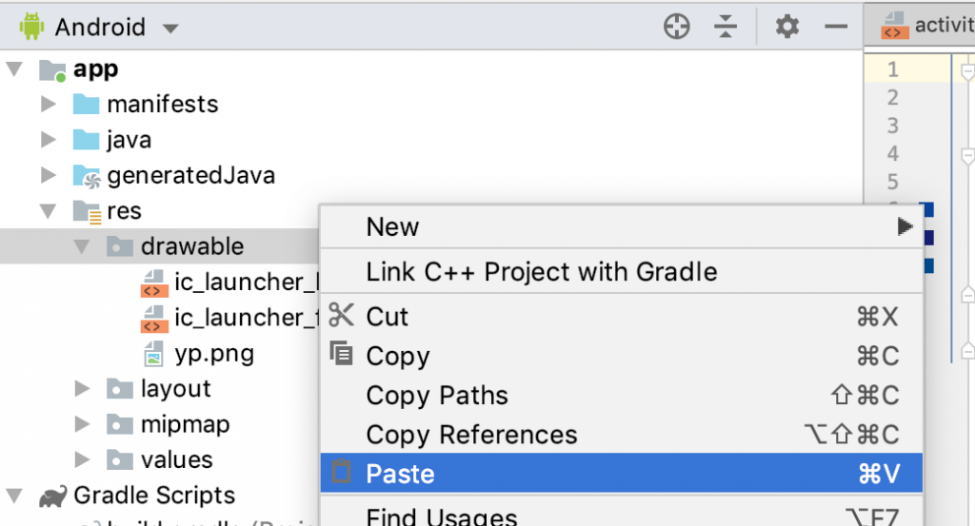Click the yp.png image file icon

click(152, 355)
